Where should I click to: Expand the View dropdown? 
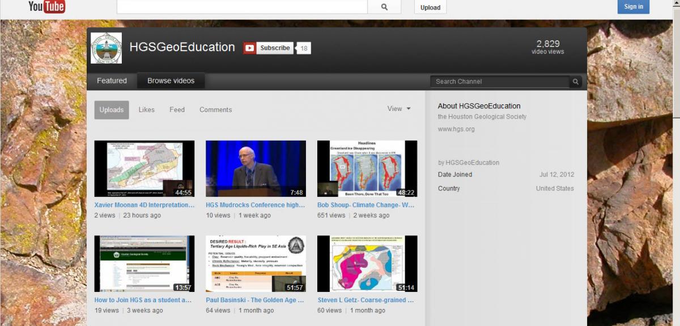pyautogui.click(x=399, y=109)
